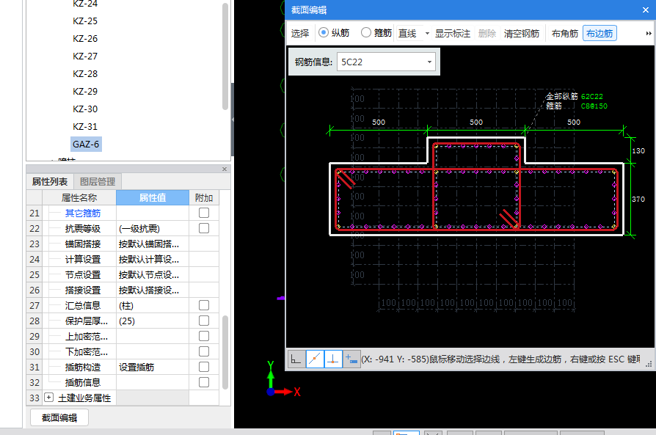
Task: Click the (25) cover thickness value
Action: (x=153, y=321)
